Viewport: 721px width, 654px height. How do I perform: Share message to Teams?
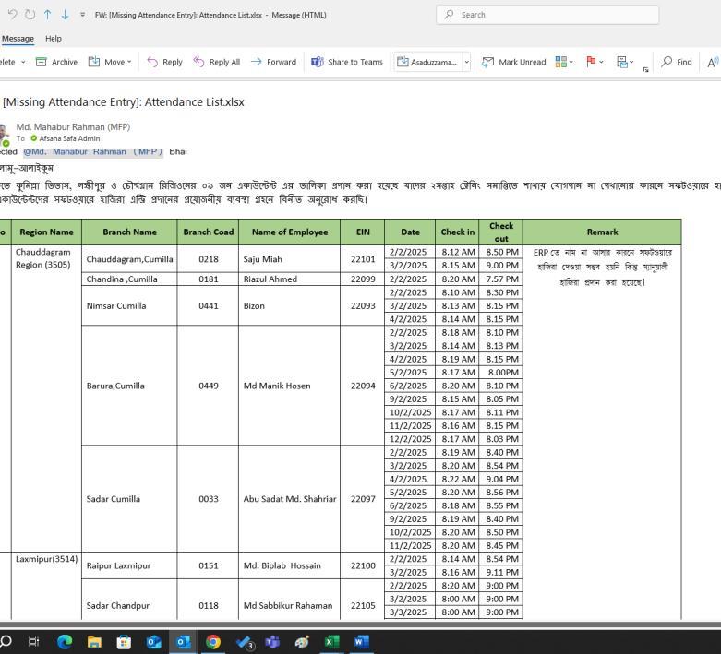(347, 62)
